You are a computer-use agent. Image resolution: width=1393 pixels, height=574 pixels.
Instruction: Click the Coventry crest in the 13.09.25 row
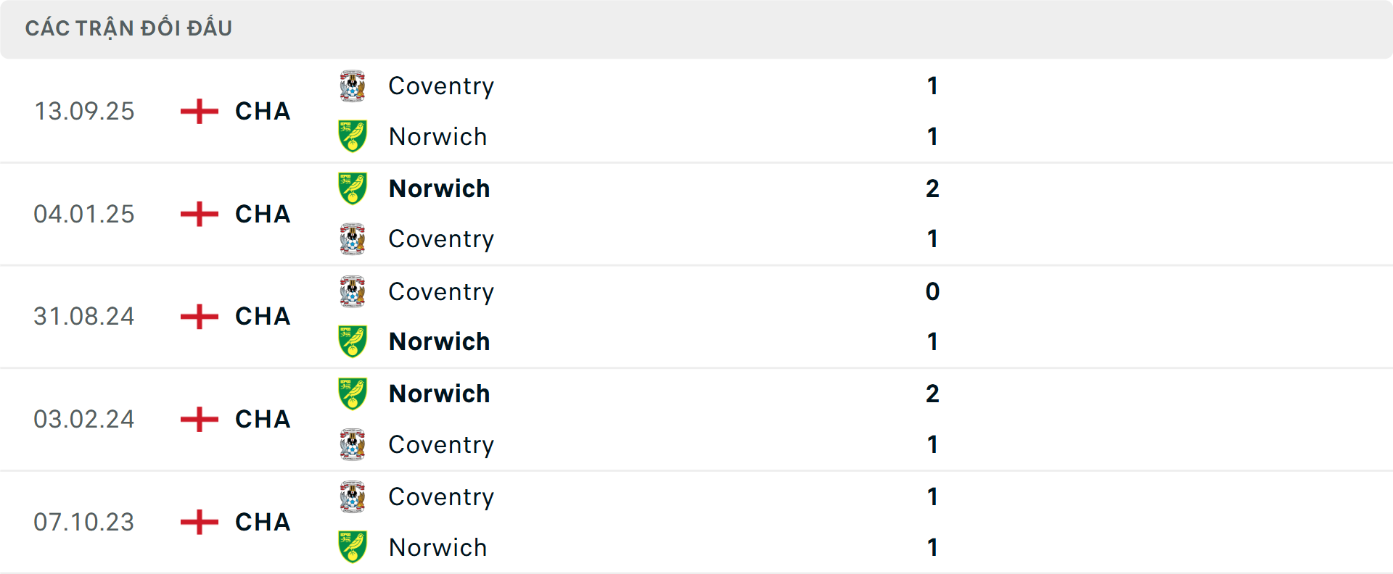(353, 86)
